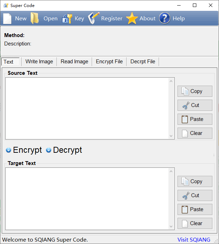Click the blue Decrypt arrow icon
Image resolution: width=219 pixels, height=244 pixels.
(48, 150)
